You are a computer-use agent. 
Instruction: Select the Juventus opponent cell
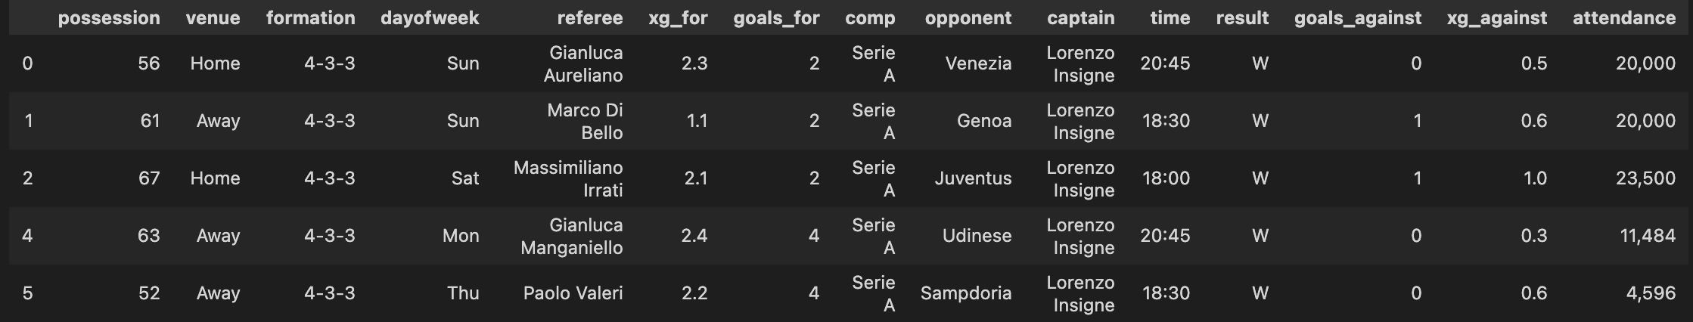pos(973,178)
